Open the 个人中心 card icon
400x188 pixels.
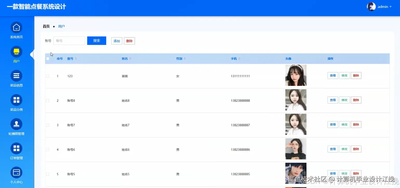coord(16,172)
